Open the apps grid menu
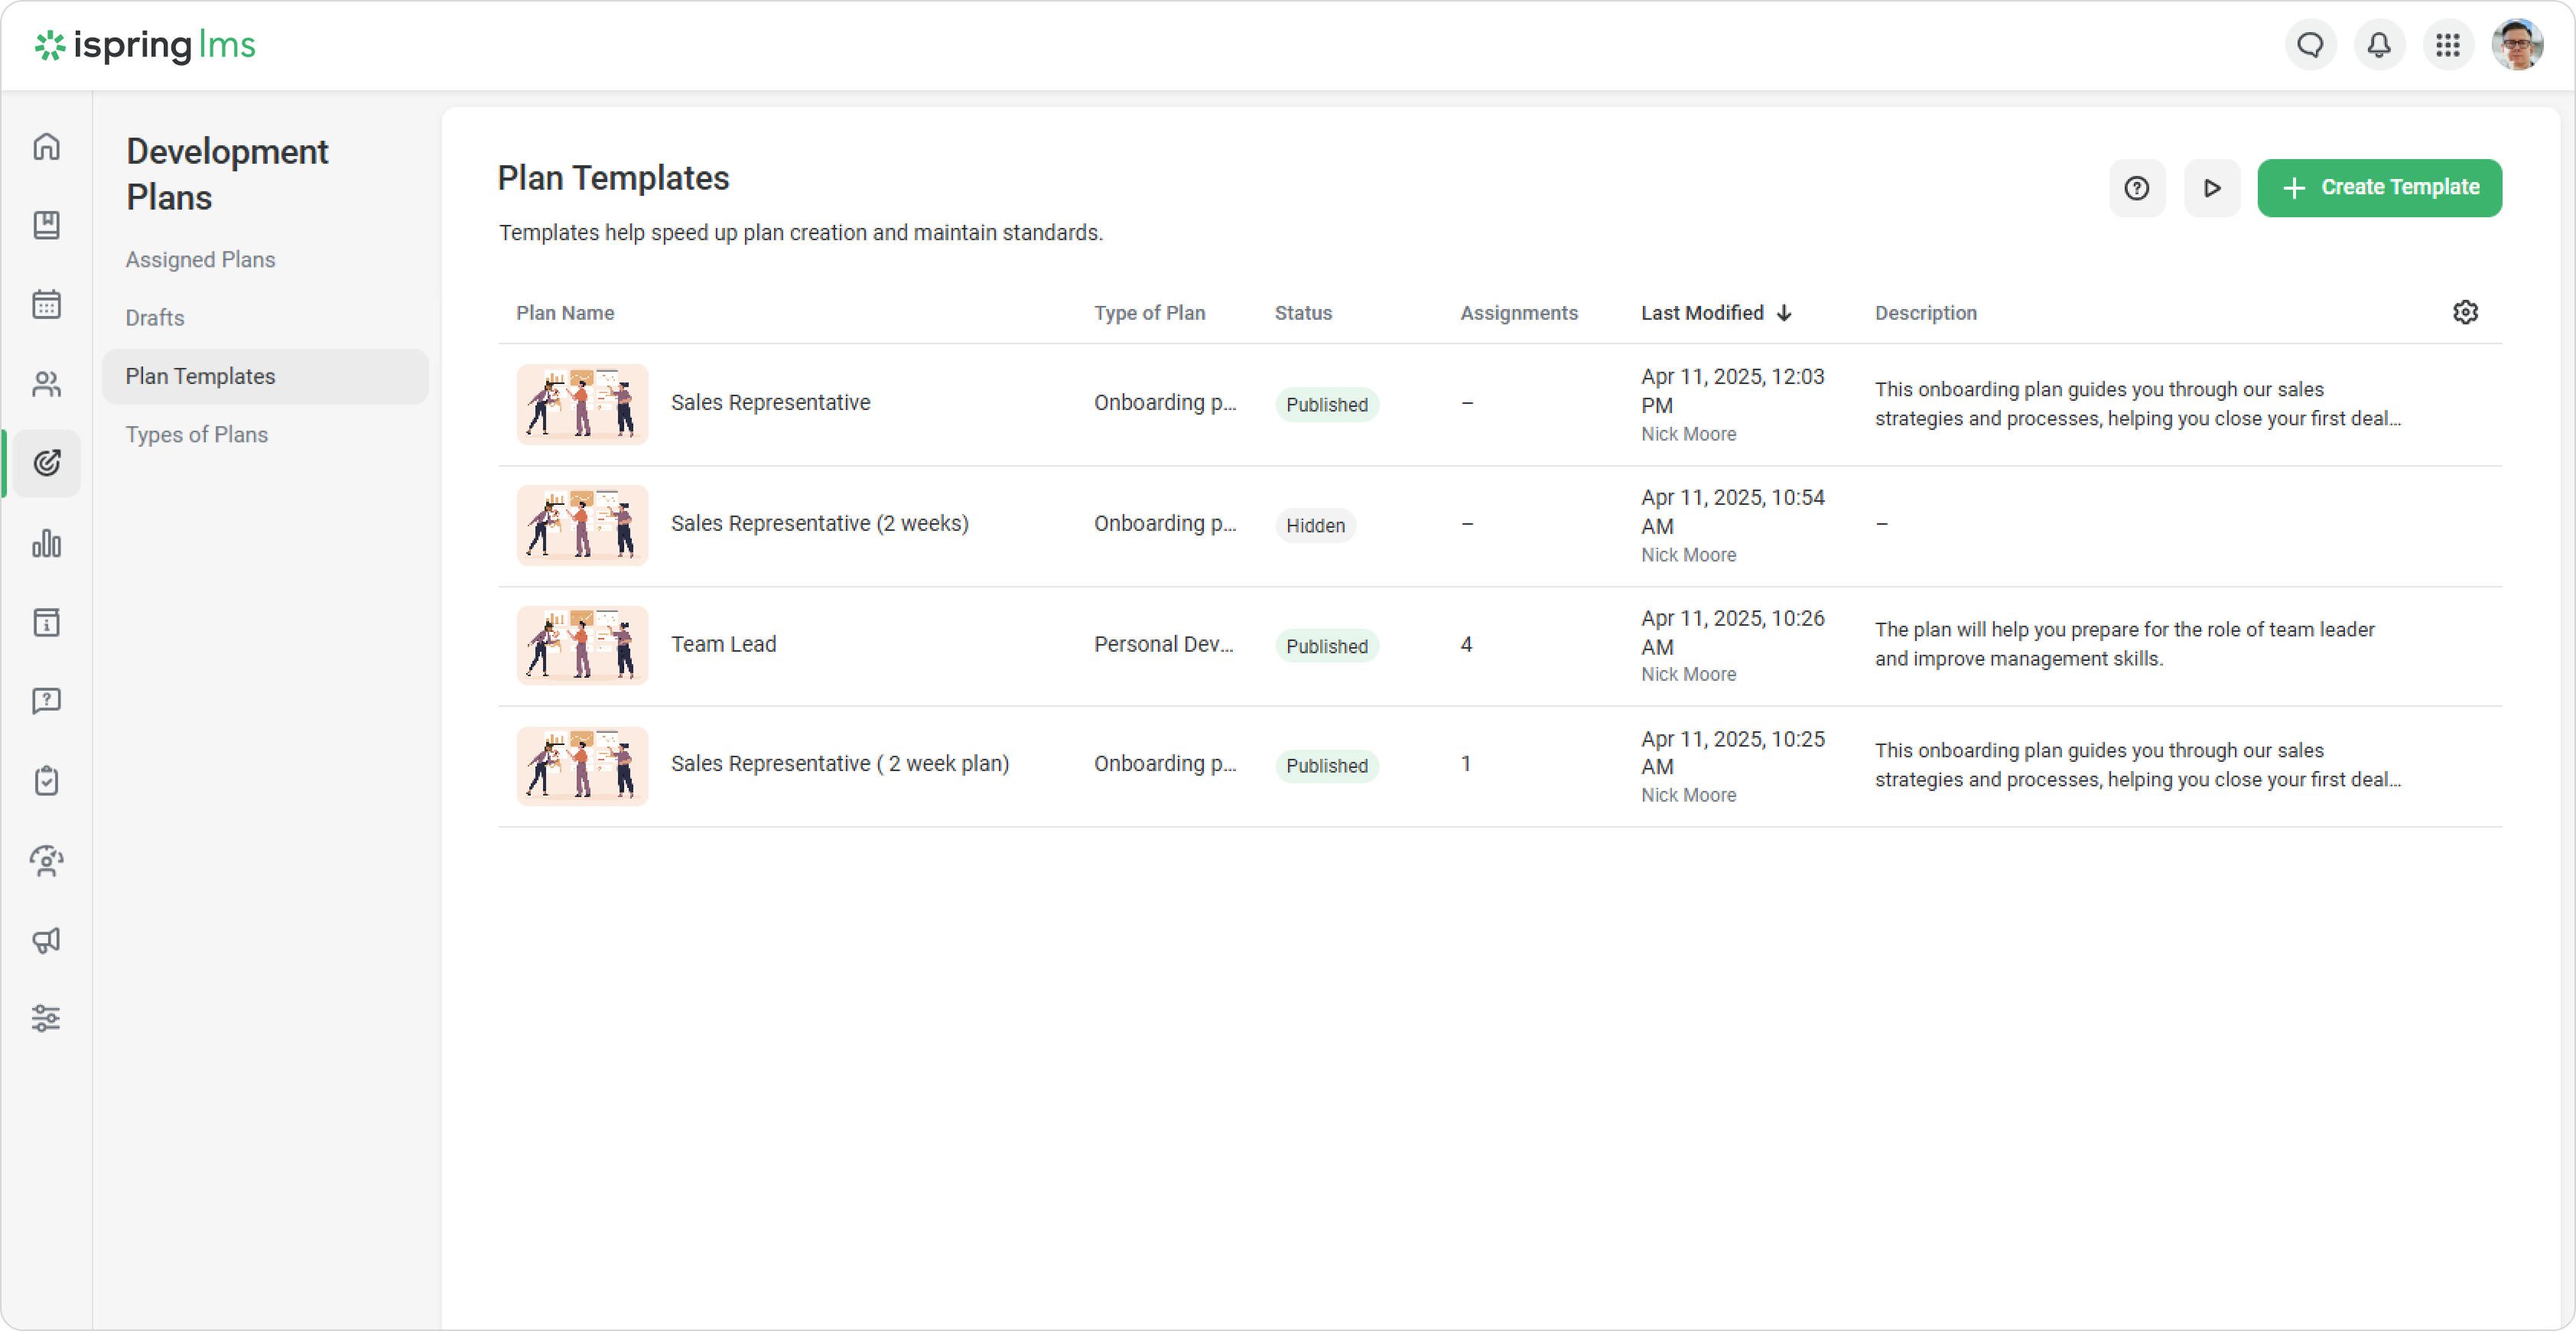2576x1331 pixels. pos(2447,45)
